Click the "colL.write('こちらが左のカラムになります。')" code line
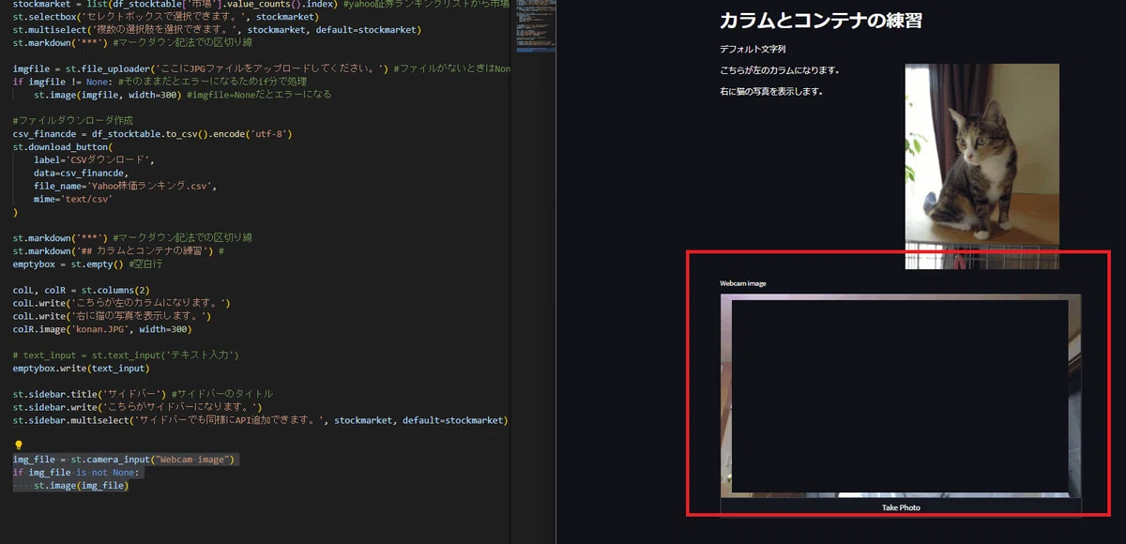 coord(122,304)
